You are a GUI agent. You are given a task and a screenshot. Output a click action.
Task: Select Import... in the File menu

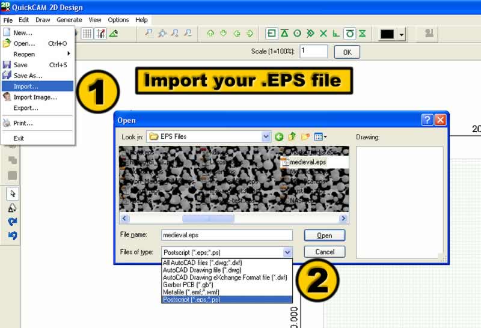tap(37, 87)
